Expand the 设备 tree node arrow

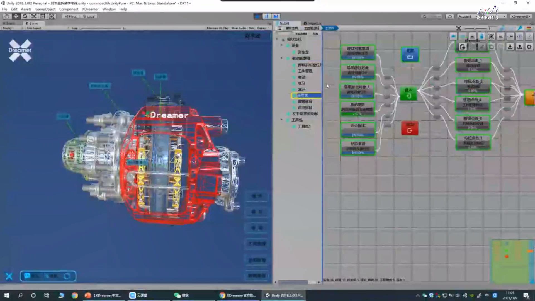(x=282, y=45)
